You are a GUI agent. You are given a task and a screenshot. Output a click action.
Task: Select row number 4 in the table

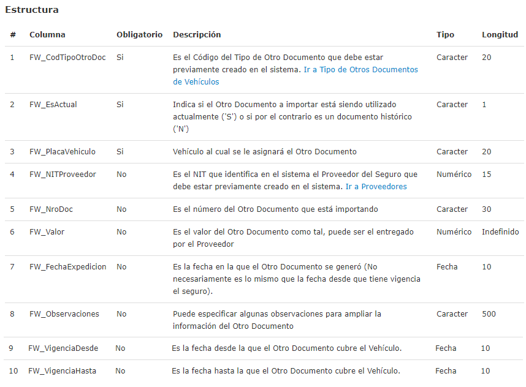click(x=12, y=174)
